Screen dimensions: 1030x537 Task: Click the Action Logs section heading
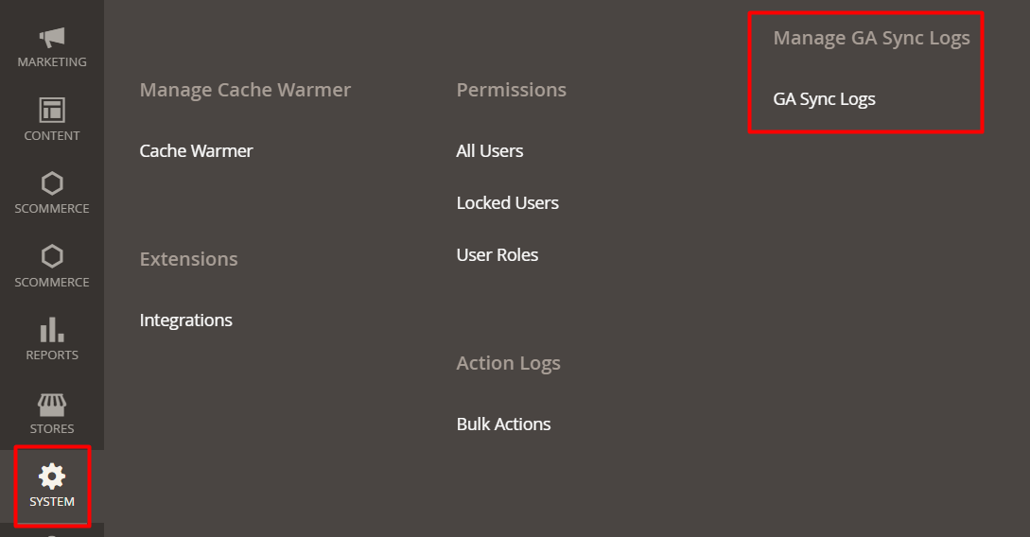point(508,363)
